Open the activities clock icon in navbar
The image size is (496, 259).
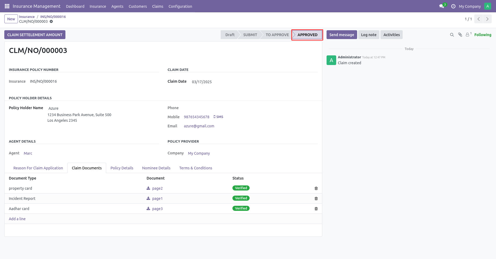click(453, 6)
